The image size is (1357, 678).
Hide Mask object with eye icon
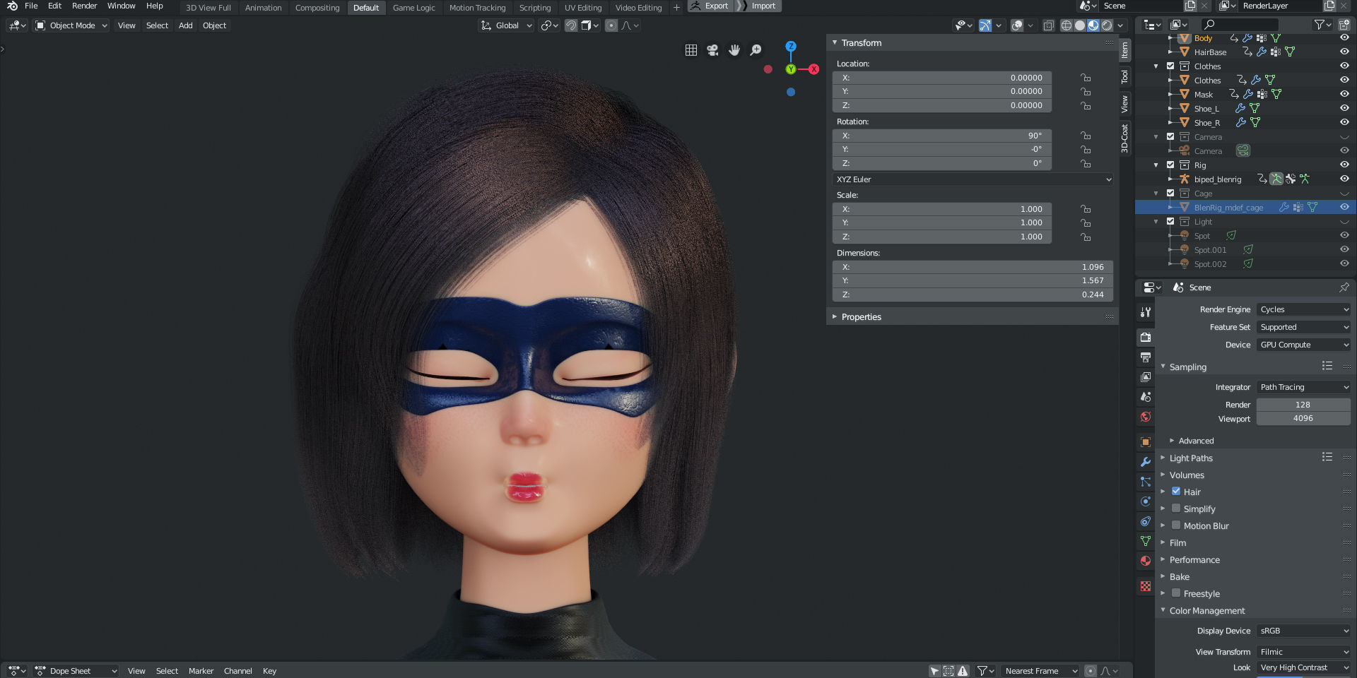click(1344, 94)
